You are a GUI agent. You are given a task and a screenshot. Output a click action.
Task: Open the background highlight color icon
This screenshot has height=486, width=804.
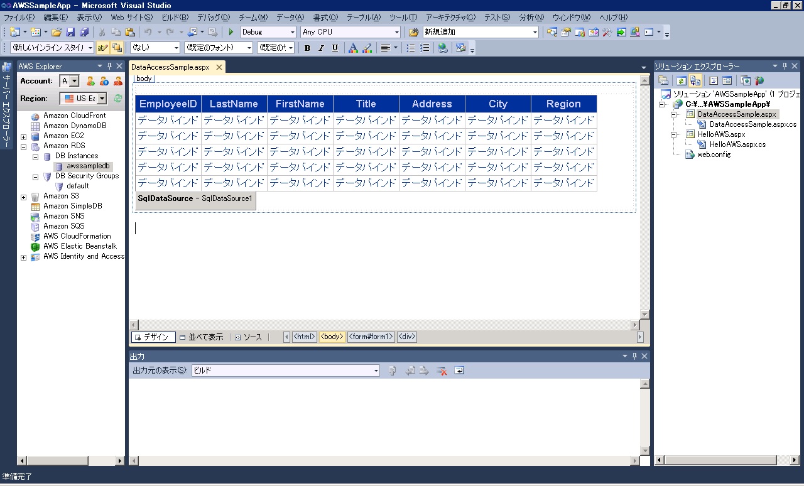(x=367, y=48)
